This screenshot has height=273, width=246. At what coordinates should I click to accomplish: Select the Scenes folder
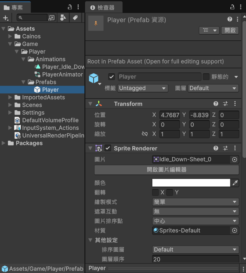pyautogui.click(x=42, y=105)
